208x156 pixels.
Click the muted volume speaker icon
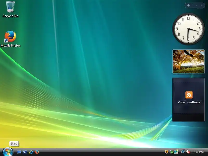coord(188,152)
